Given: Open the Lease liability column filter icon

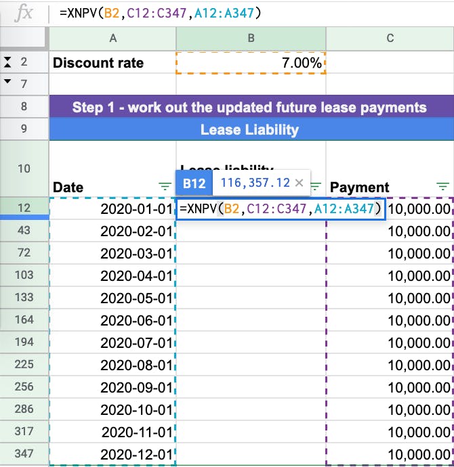Looking at the screenshot, I should (x=316, y=187).
